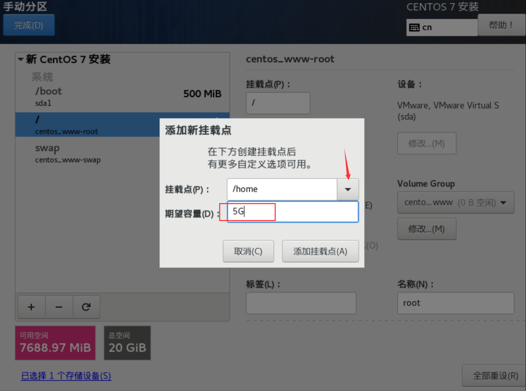The height and width of the screenshot is (391, 526).
Task: Click the VMware Virtual S (sda) device text
Action: tap(448, 111)
